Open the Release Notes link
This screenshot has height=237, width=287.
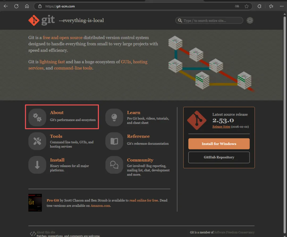[221, 127]
